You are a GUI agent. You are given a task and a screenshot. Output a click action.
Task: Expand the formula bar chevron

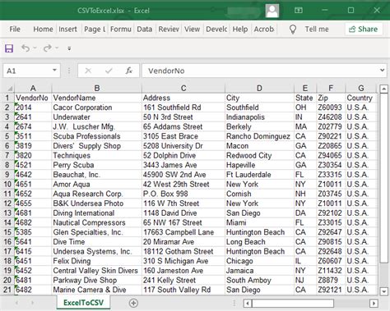point(382,71)
